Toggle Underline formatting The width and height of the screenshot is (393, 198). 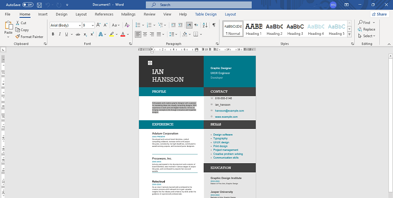[66, 34]
